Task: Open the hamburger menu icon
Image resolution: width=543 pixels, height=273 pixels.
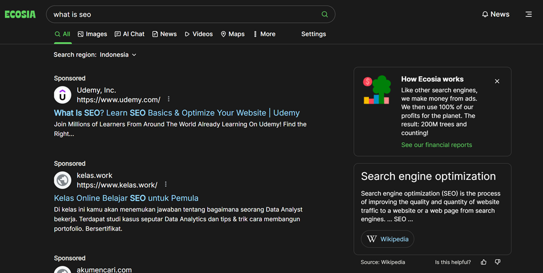Action: (529, 14)
